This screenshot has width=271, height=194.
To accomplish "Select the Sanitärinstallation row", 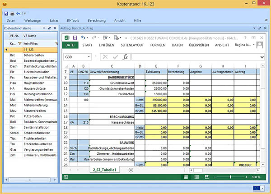I will [31, 127].
